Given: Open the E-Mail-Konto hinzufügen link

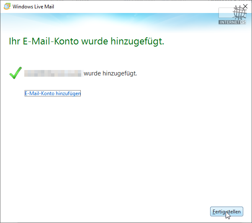Looking at the screenshot, I should click(53, 93).
